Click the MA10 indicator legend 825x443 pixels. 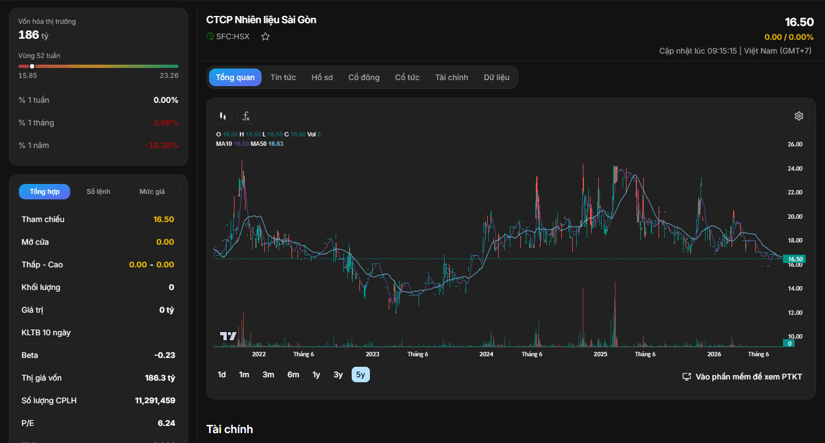232,144
